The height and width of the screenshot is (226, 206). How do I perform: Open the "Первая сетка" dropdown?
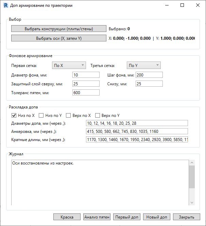pyautogui.click(x=69, y=65)
